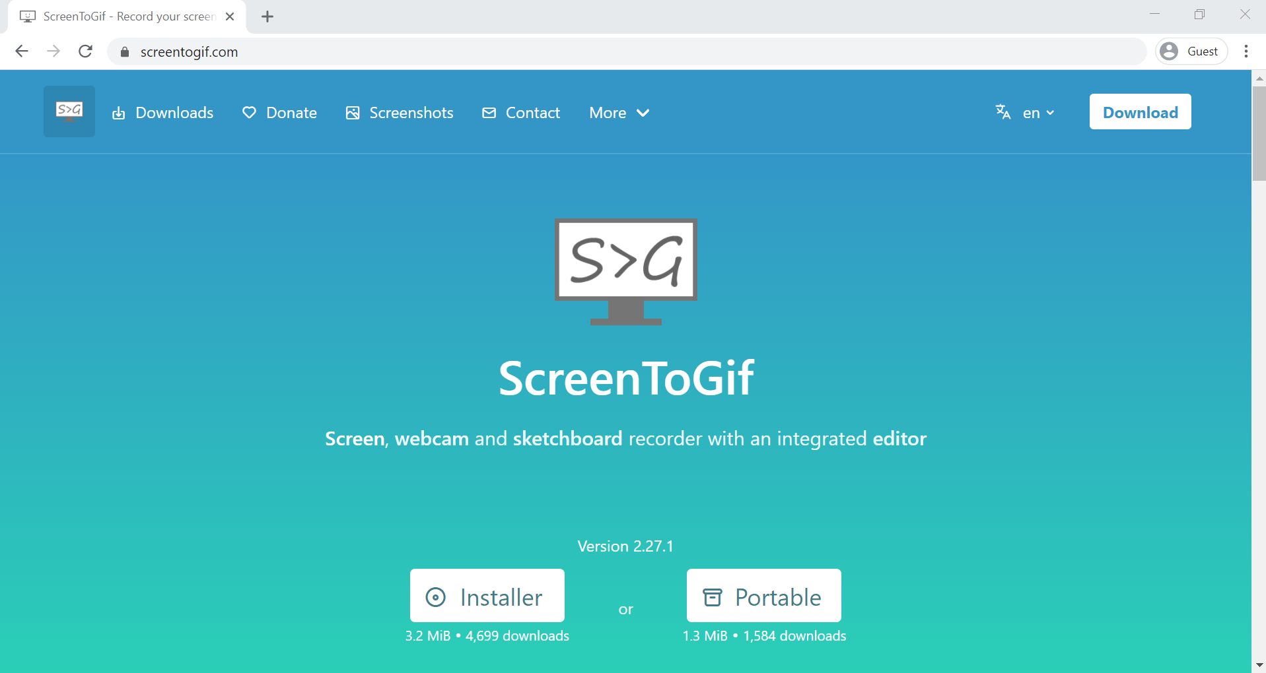Open the Downloads page from the navbar

pyautogui.click(x=162, y=113)
